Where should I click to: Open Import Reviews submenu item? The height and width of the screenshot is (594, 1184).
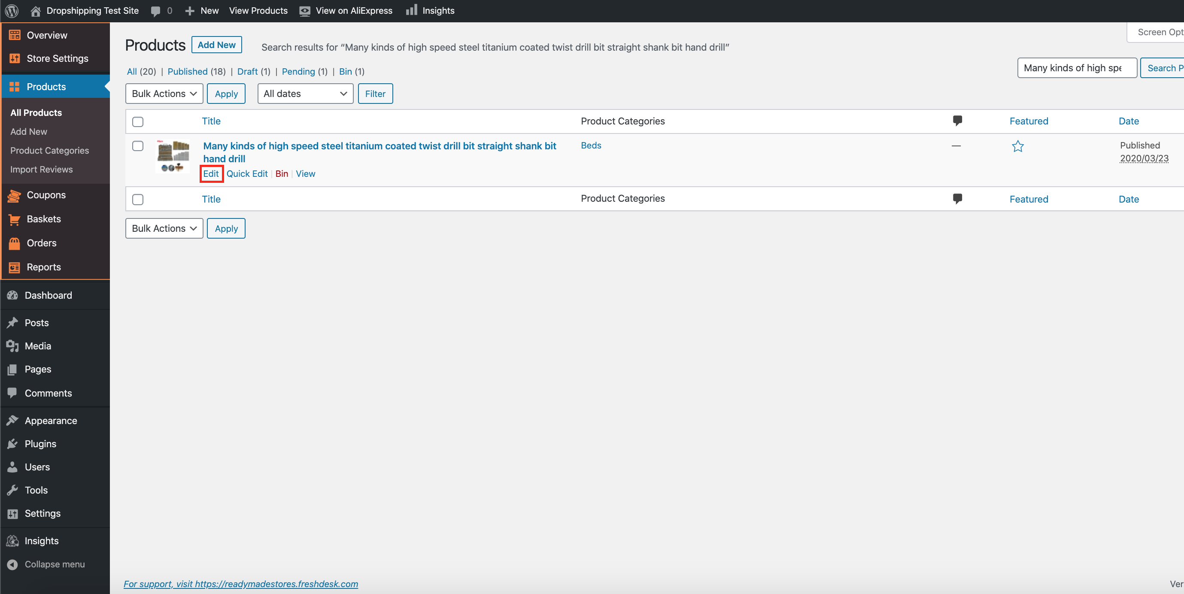point(41,170)
